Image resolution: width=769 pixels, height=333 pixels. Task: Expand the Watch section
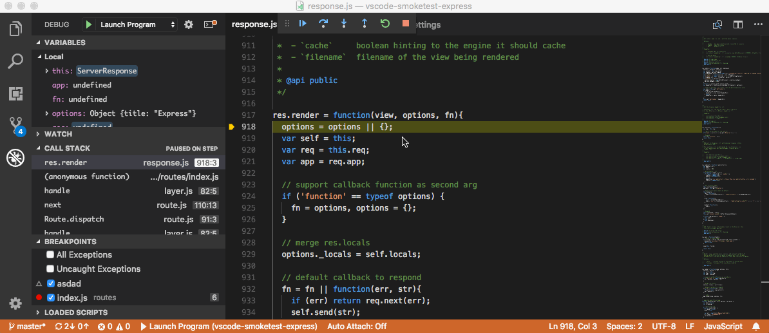pyautogui.click(x=58, y=134)
